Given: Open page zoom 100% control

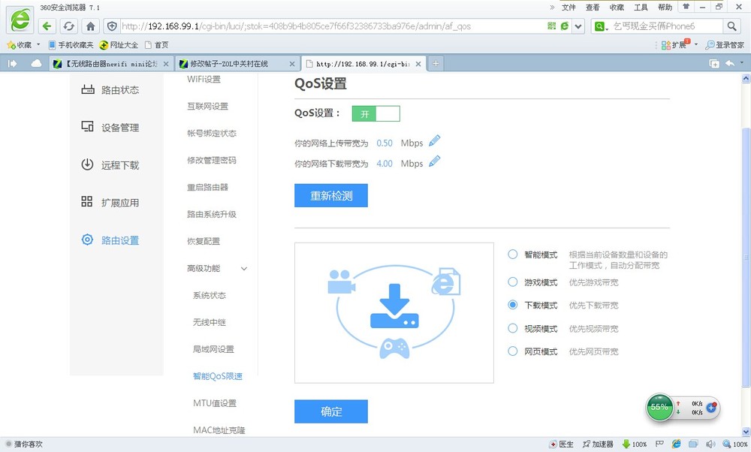Looking at the screenshot, I should tap(736, 444).
